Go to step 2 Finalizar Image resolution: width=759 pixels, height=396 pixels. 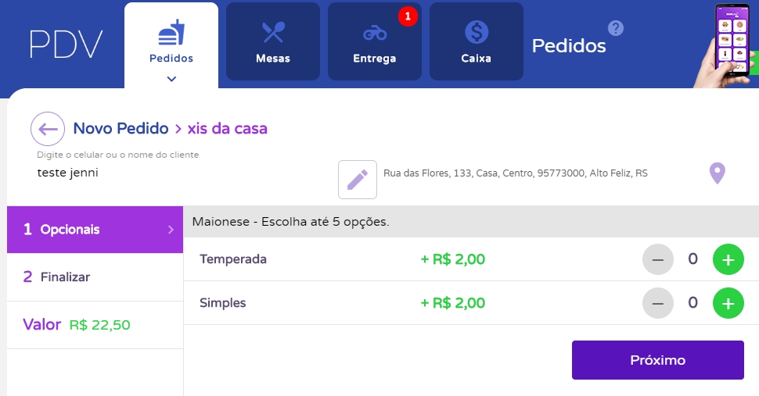point(95,277)
